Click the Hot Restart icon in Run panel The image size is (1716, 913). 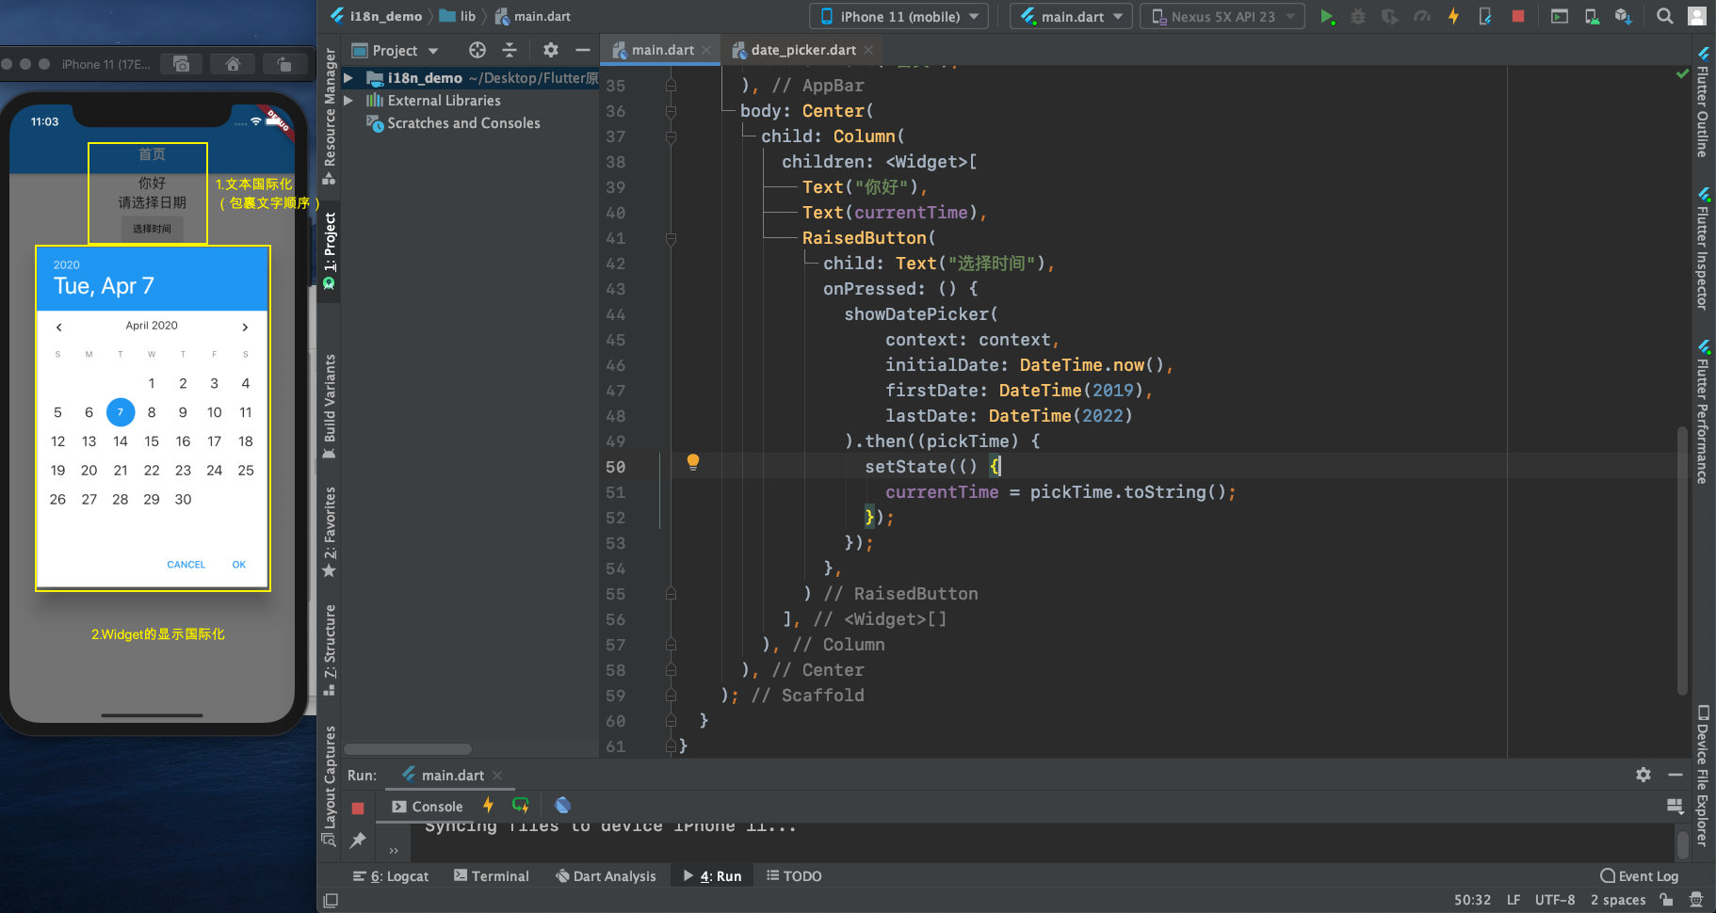tap(520, 806)
